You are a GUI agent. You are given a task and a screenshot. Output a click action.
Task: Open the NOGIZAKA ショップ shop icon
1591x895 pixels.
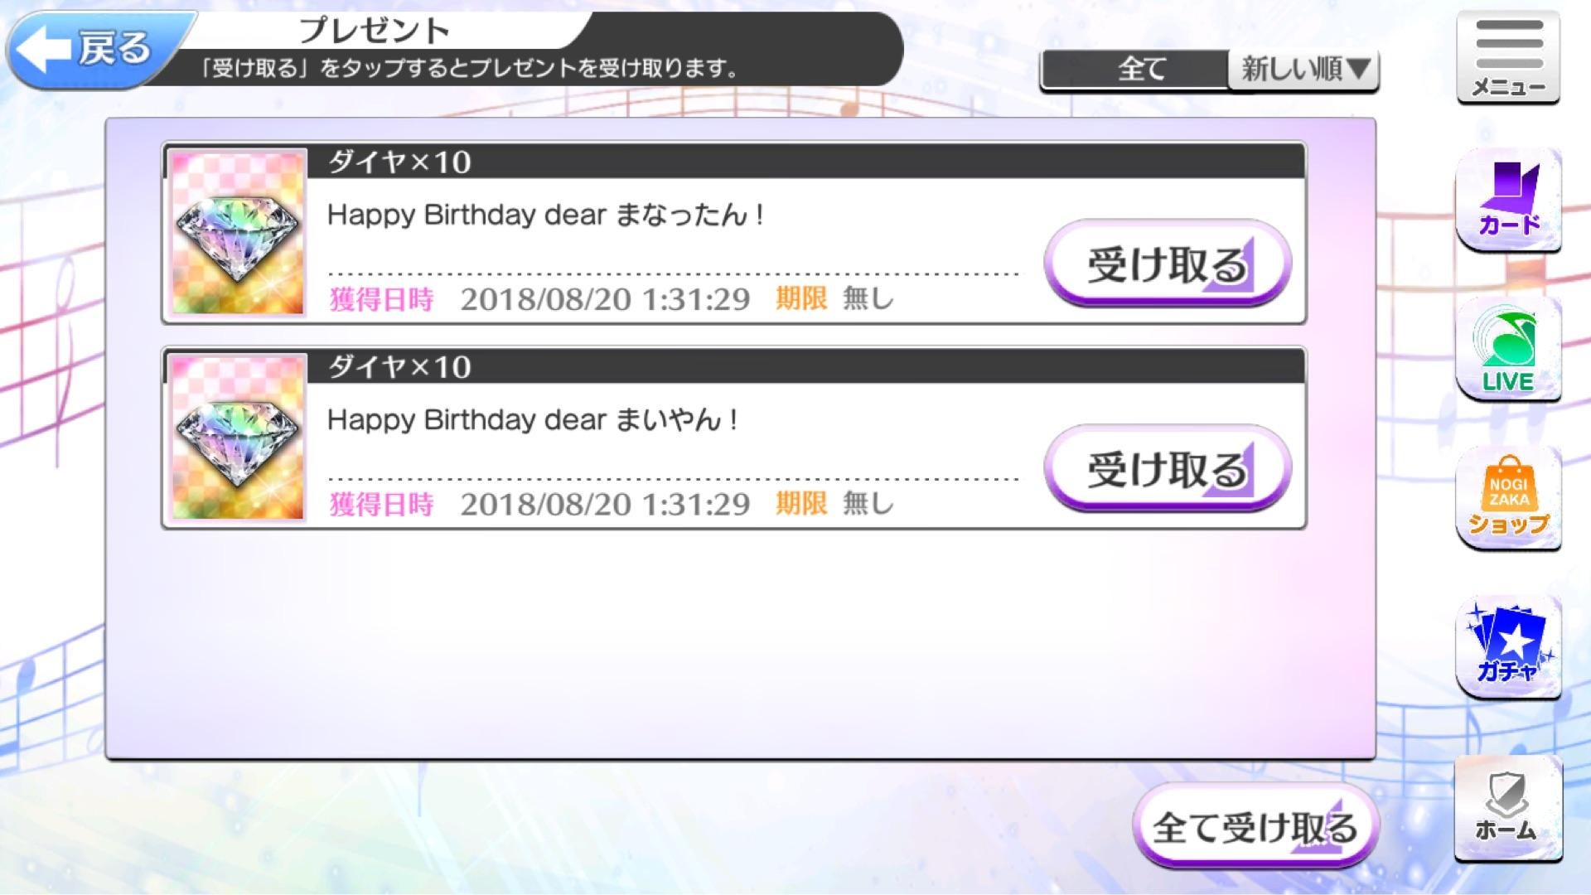tap(1508, 498)
